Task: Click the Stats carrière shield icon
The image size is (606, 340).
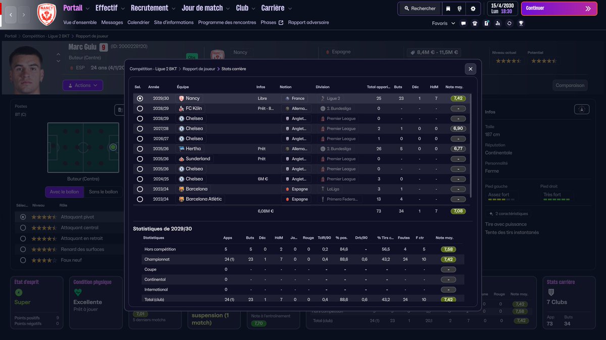Action: 551,292
